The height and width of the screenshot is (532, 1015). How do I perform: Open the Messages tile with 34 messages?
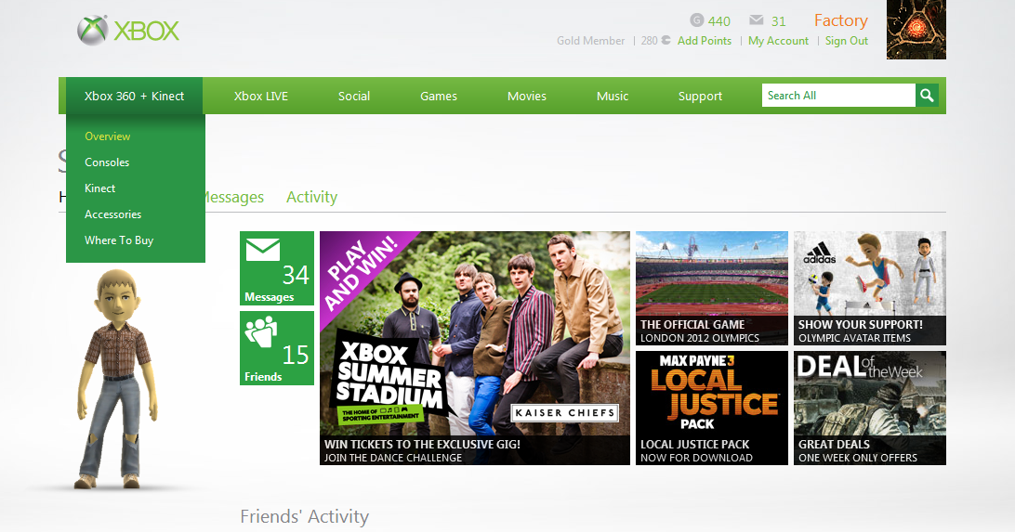click(x=277, y=268)
